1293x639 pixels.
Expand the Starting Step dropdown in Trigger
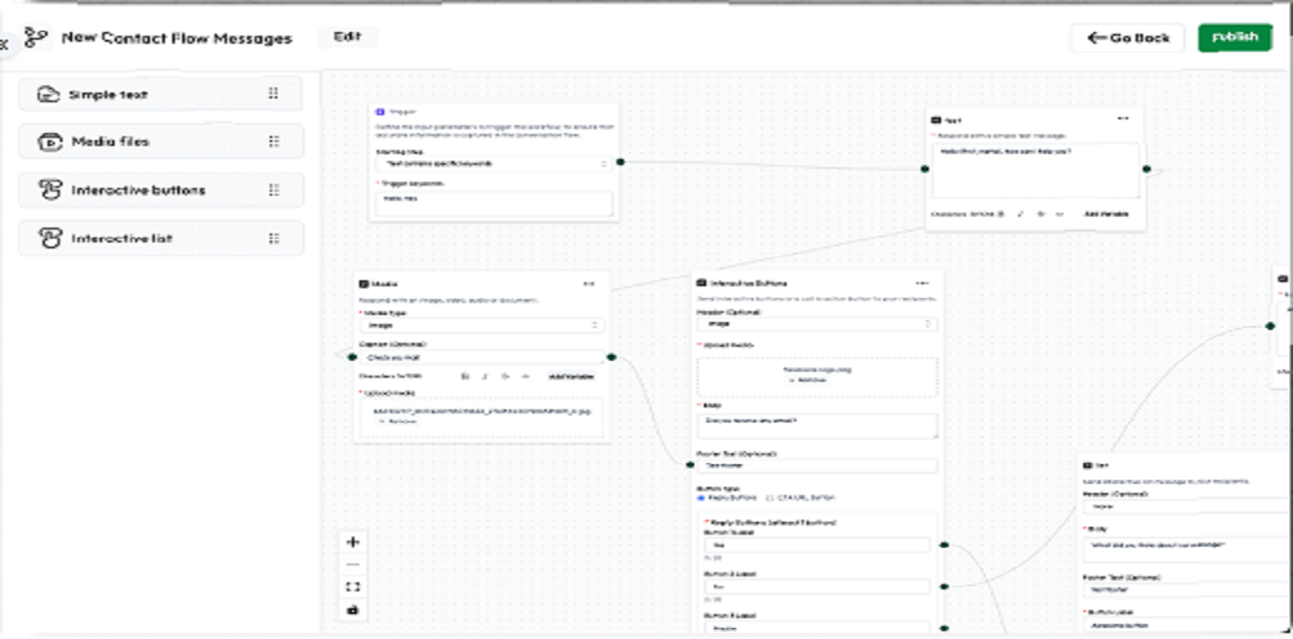[494, 164]
